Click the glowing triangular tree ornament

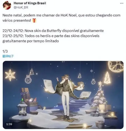pos(107,78)
